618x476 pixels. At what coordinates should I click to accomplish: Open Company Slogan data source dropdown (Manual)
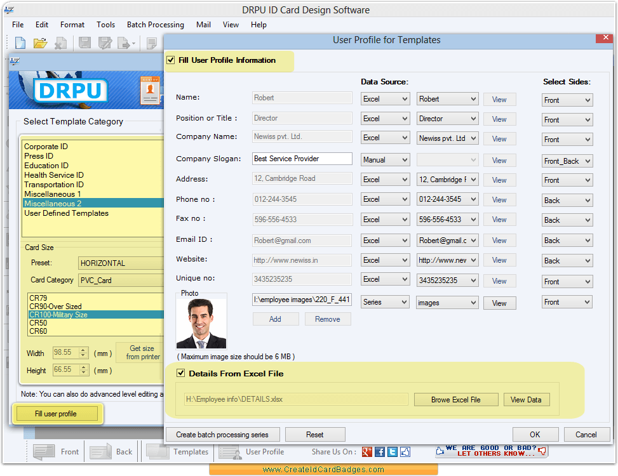(385, 160)
